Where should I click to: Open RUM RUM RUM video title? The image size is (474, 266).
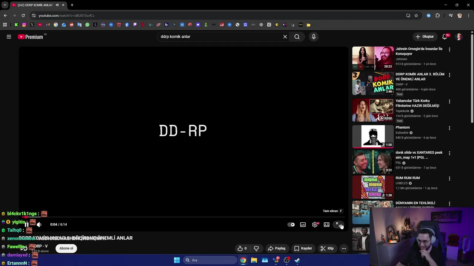(408, 178)
